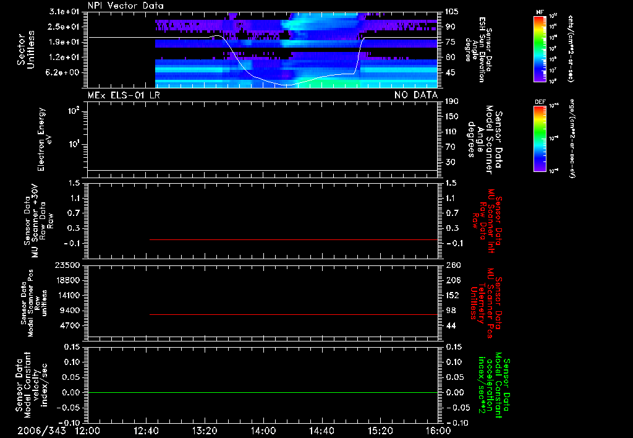Click the green line in velocity plot
The image size is (633, 438).
pyautogui.click(x=263, y=392)
